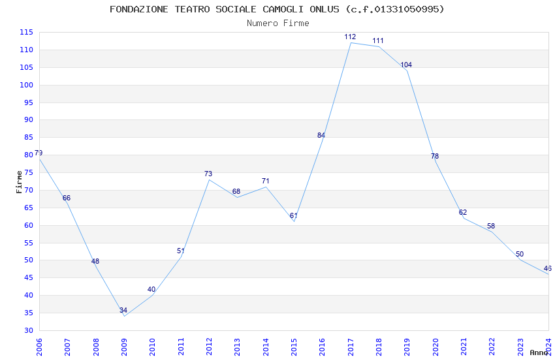The height and width of the screenshot is (359, 555).
Task: Click the x-axis year label 2018
Action: pyautogui.click(x=379, y=347)
